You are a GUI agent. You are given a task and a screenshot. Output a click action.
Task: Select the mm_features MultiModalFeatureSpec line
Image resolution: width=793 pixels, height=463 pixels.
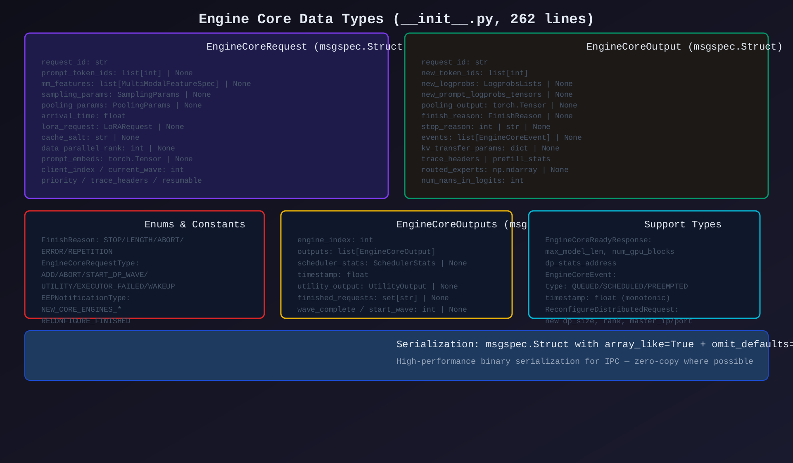point(146,84)
